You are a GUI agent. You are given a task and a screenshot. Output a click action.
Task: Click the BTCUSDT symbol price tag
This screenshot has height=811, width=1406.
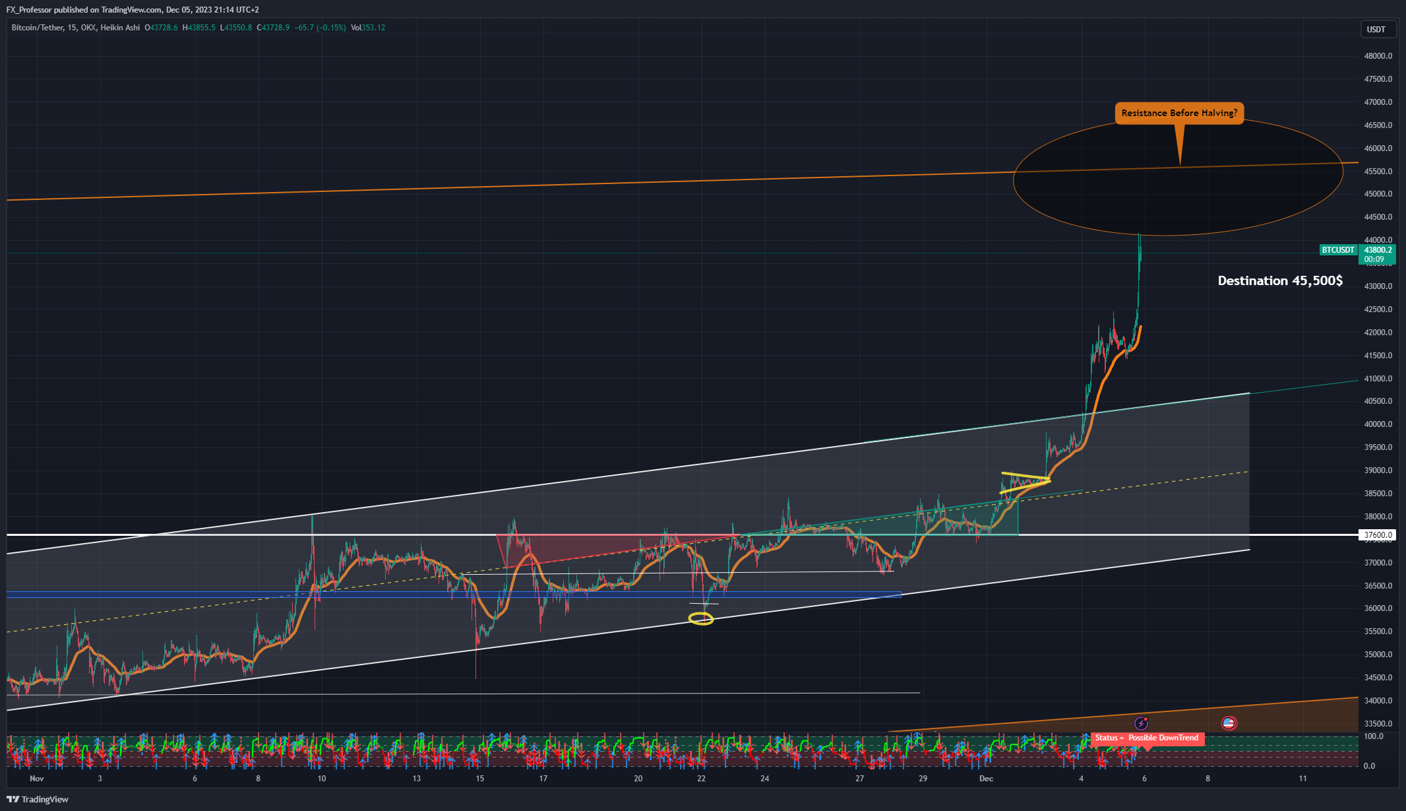(1338, 250)
